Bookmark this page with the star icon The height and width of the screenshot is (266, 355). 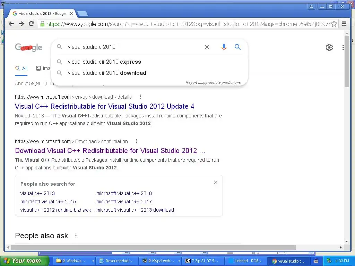(x=334, y=24)
